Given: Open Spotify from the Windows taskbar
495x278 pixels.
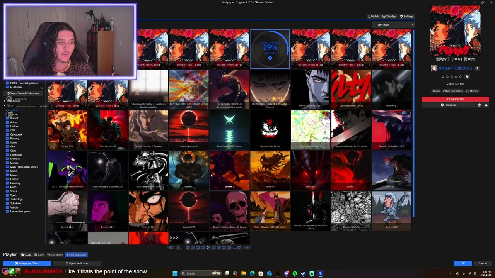Looking at the screenshot, I should [295, 273].
